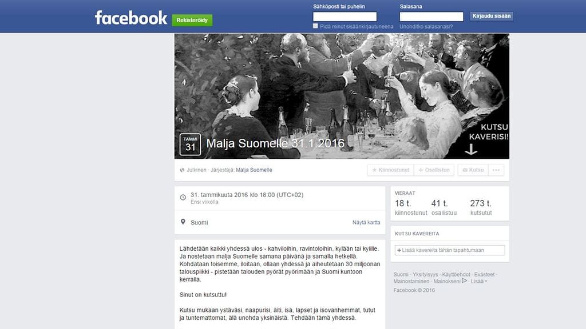Screen dimensions: 586x329
Task: Click the Sähköposti tai puhelin field
Action: [x=345, y=17]
